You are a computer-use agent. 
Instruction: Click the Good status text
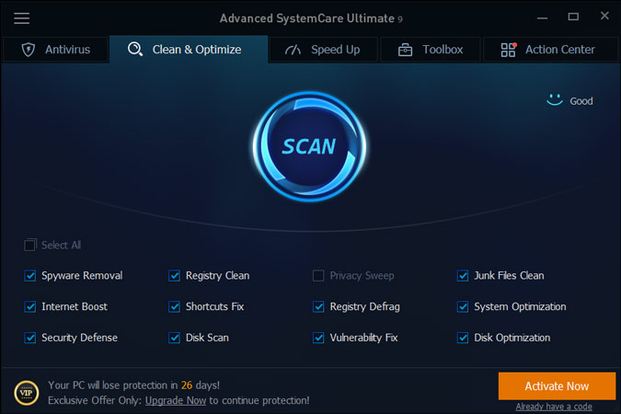581,101
